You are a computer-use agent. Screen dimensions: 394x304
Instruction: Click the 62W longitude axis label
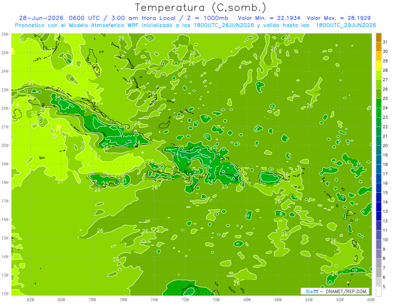[x=340, y=299]
